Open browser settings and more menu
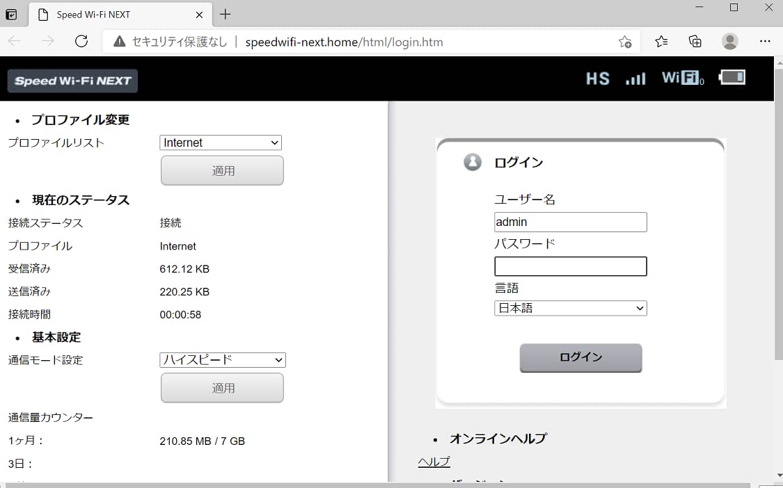The image size is (783, 488). click(x=765, y=42)
